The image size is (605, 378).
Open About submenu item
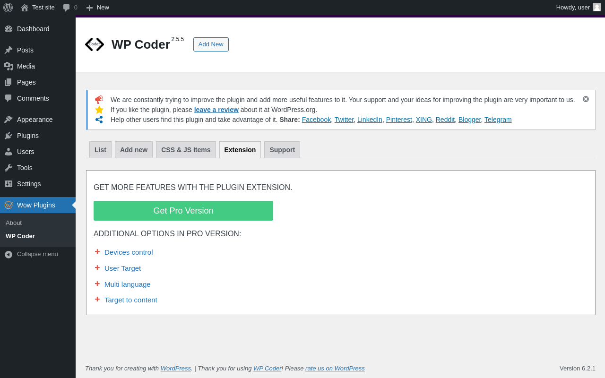coord(14,223)
